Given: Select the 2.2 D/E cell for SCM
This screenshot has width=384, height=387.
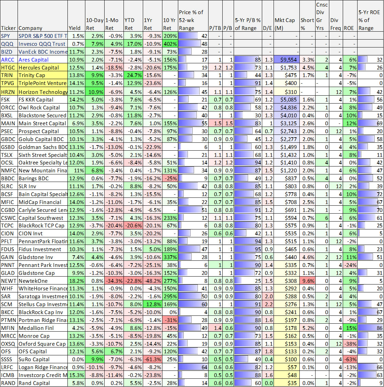Looking at the screenshot, I should [x=268, y=304].
